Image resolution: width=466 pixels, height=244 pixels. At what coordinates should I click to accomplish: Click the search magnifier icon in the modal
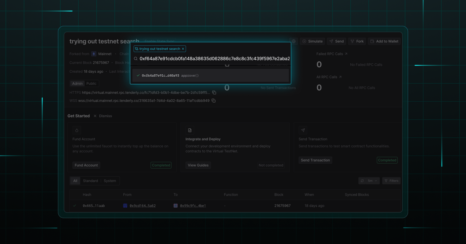tap(136, 59)
